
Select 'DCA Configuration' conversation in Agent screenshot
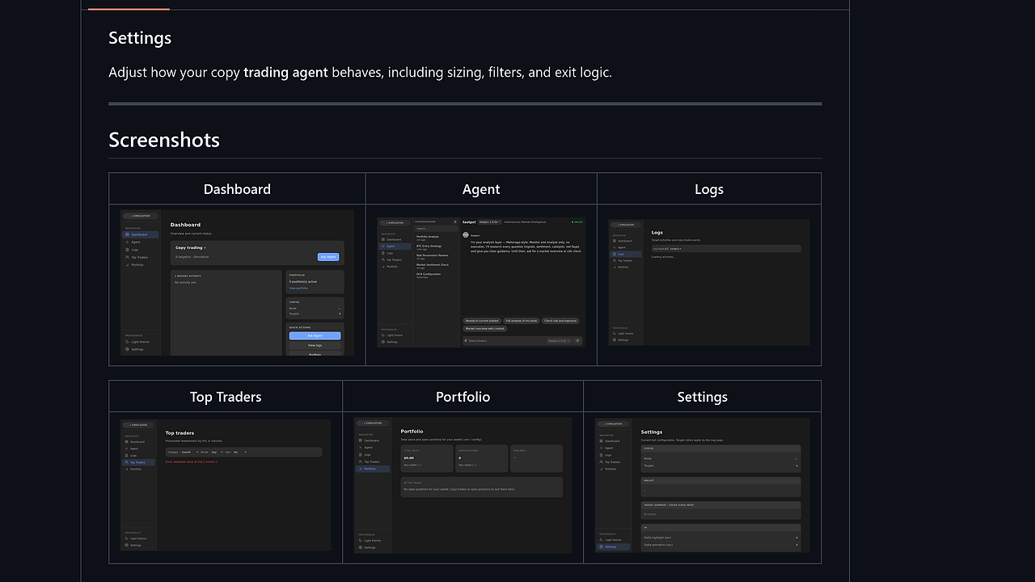coord(429,276)
